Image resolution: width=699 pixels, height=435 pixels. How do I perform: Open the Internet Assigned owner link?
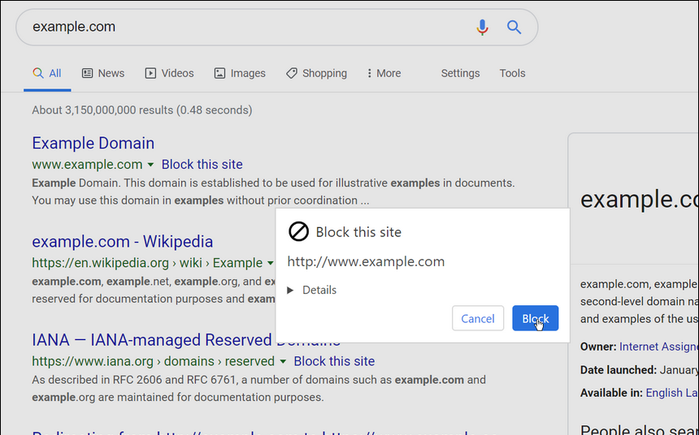[x=659, y=347]
